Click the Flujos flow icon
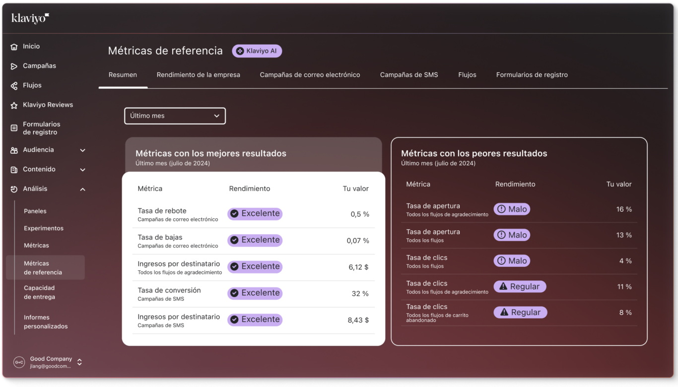Screen dimensions: 678x387 (14, 86)
